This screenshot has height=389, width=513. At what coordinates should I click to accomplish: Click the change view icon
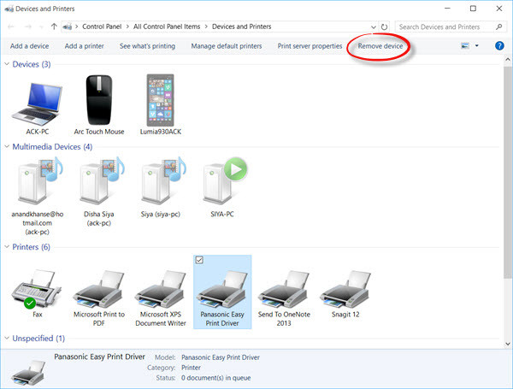(465, 46)
